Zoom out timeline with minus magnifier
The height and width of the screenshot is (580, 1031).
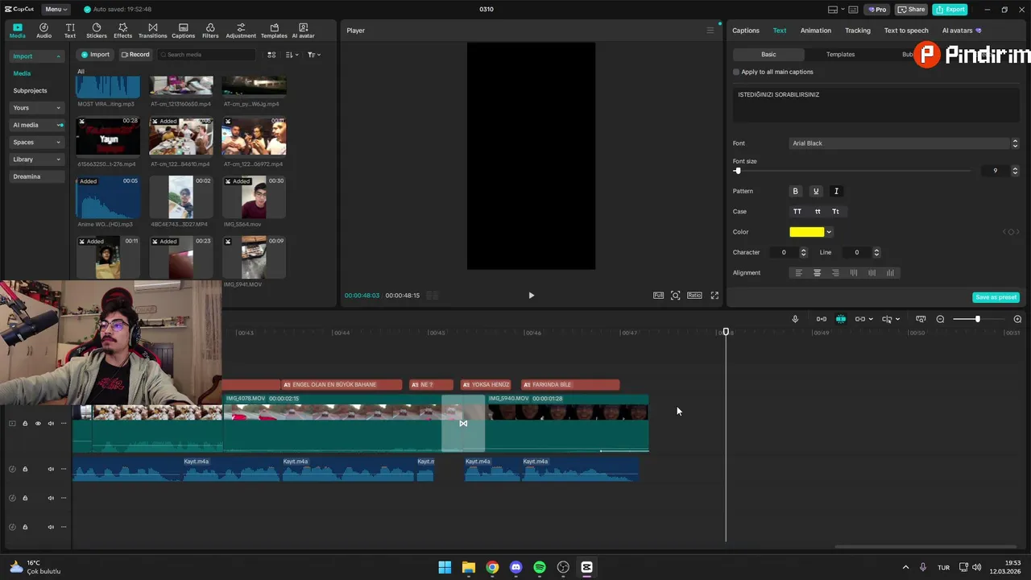pos(940,319)
